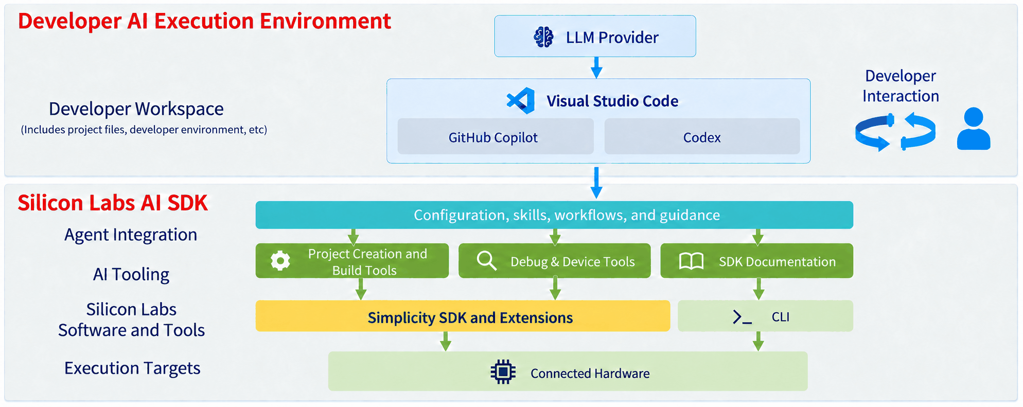Click the gear icon in Project Creation box

pyautogui.click(x=280, y=261)
